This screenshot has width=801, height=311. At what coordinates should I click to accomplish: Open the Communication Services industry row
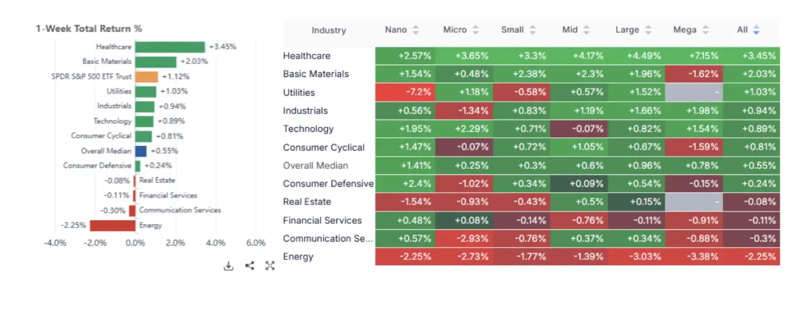point(327,238)
